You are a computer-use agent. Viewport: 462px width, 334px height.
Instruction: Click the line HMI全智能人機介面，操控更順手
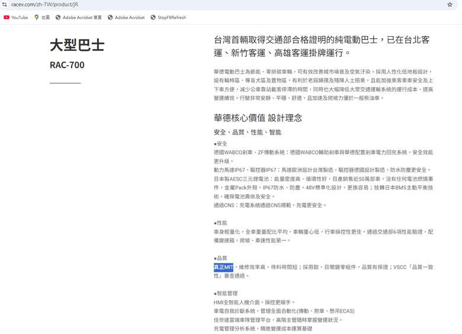(x=255, y=302)
